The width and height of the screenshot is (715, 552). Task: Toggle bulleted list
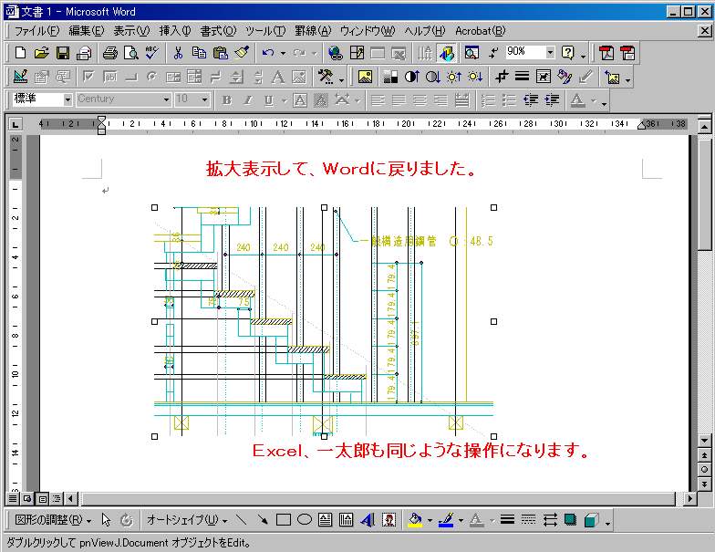click(509, 100)
